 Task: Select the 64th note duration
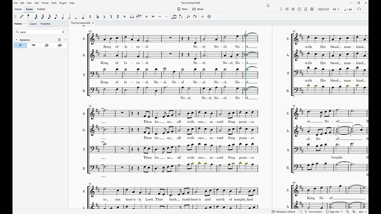(x=36, y=17)
